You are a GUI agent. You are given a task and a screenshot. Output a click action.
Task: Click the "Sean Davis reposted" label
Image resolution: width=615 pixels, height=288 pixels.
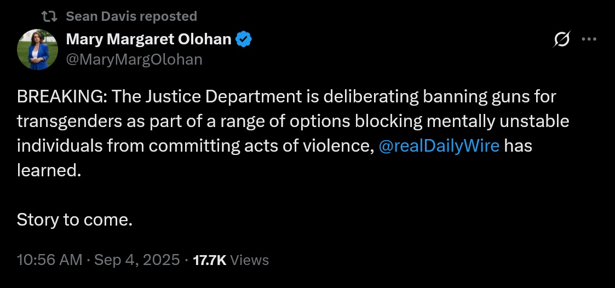click(x=131, y=16)
